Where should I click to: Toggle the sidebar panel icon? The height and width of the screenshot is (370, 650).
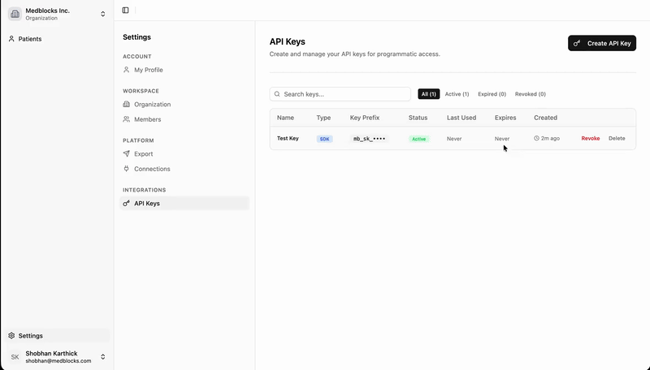pos(126,11)
